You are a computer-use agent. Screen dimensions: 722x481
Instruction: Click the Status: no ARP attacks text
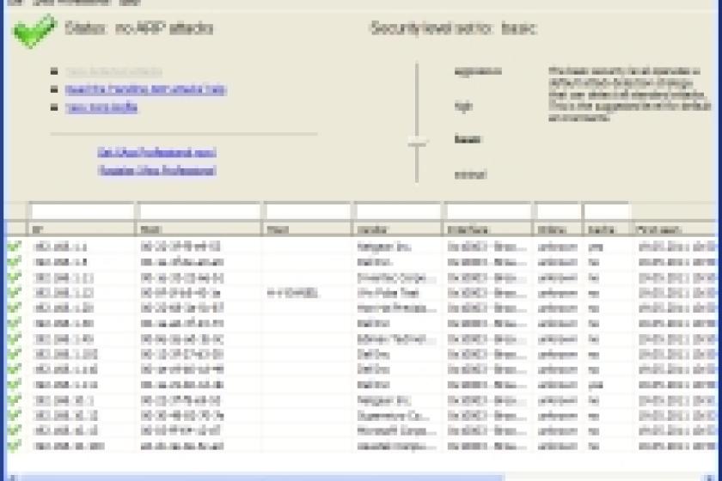(x=139, y=28)
